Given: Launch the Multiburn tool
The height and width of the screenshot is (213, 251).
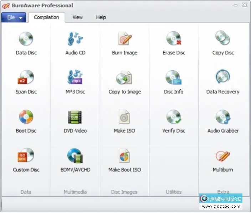Looking at the screenshot, I should pyautogui.click(x=223, y=161).
